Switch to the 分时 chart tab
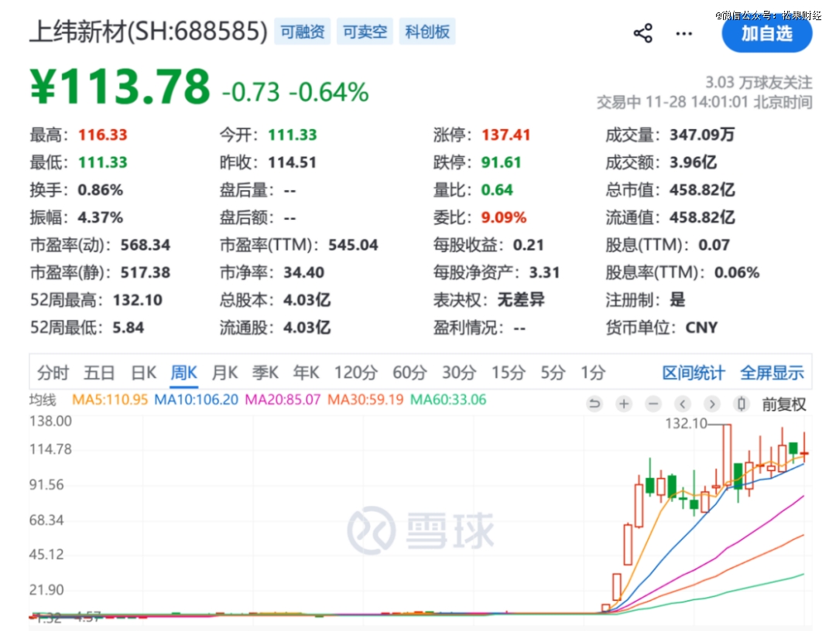The image size is (836, 631). 53,373
